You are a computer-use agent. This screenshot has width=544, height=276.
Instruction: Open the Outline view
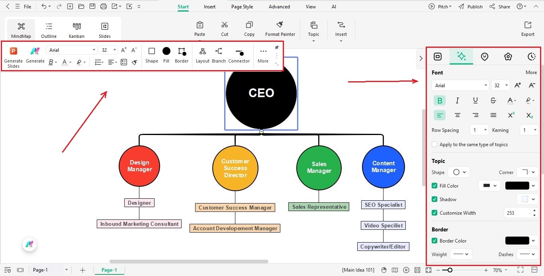pyautogui.click(x=49, y=29)
